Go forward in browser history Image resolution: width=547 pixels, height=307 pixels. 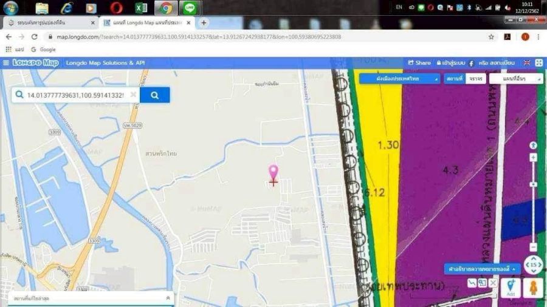21,36
